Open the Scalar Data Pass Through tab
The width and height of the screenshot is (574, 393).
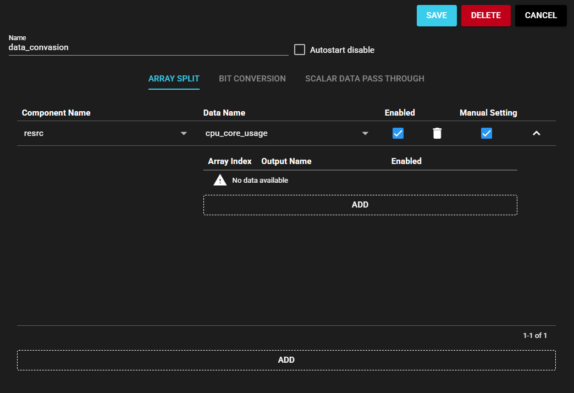click(x=365, y=79)
